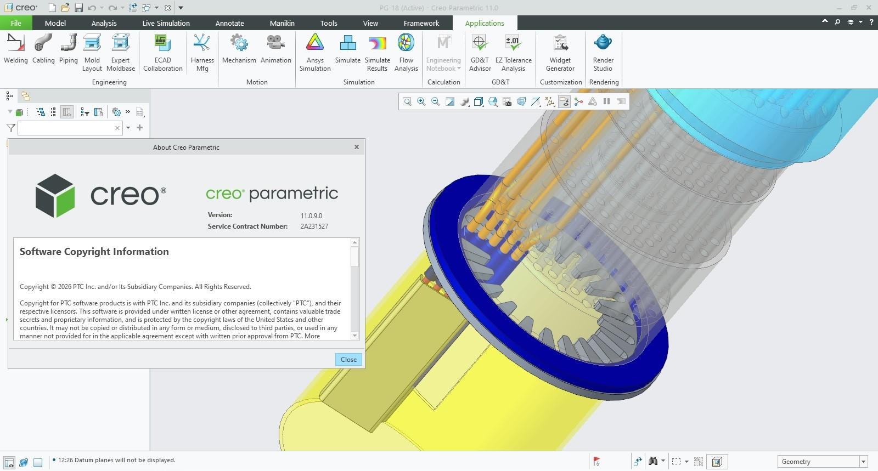Open the File menu
878x471 pixels.
click(x=16, y=23)
